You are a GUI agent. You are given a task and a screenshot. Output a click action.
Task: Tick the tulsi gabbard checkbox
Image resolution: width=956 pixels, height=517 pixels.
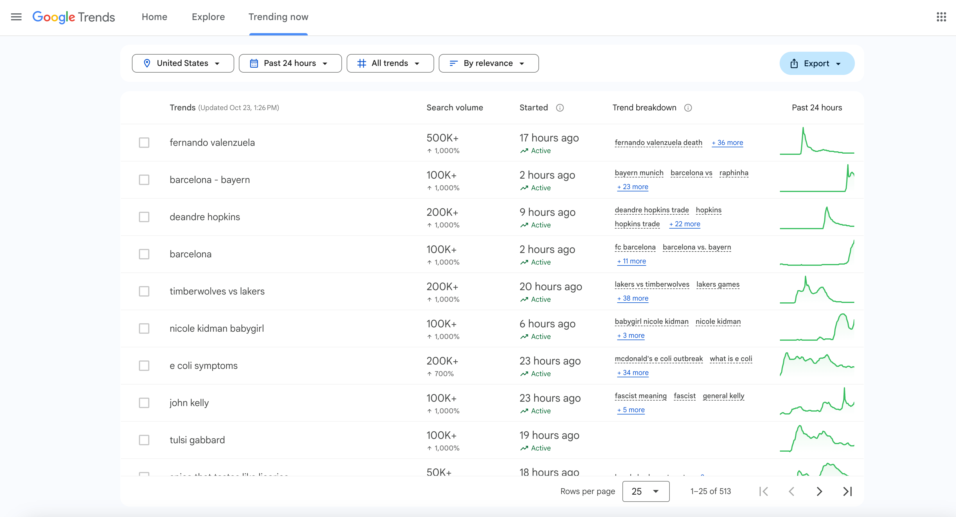(x=144, y=440)
